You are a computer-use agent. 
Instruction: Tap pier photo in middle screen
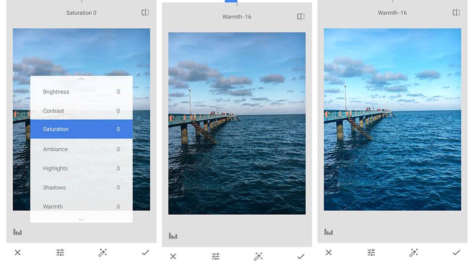237,123
